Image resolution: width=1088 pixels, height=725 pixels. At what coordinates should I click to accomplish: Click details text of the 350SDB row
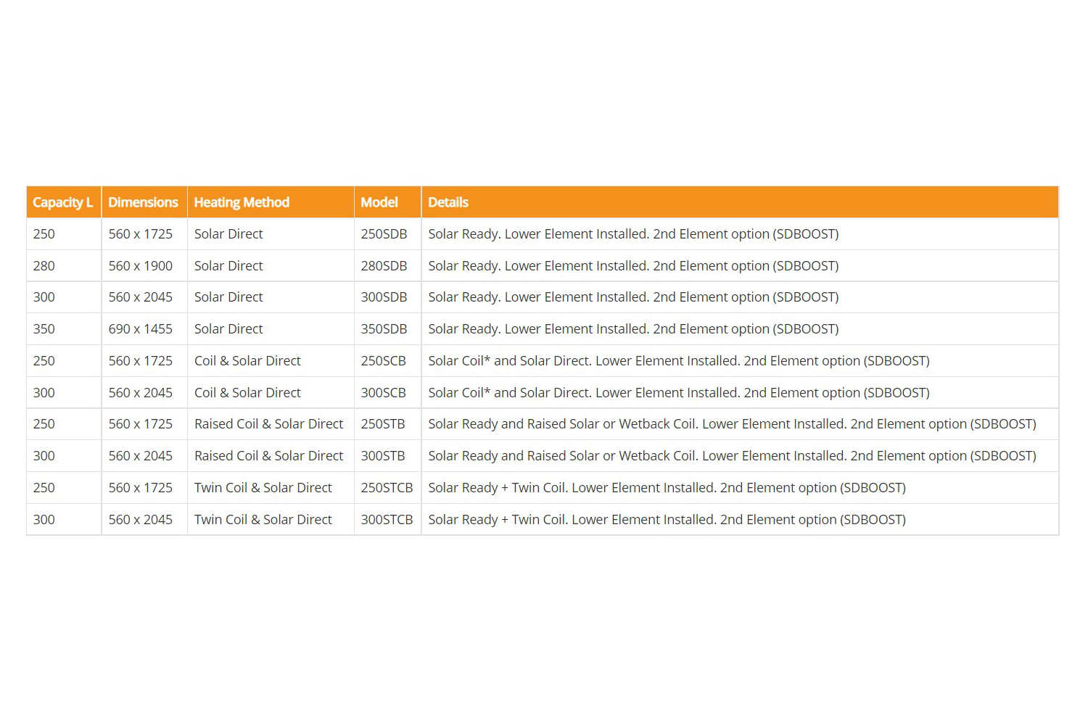point(633,329)
